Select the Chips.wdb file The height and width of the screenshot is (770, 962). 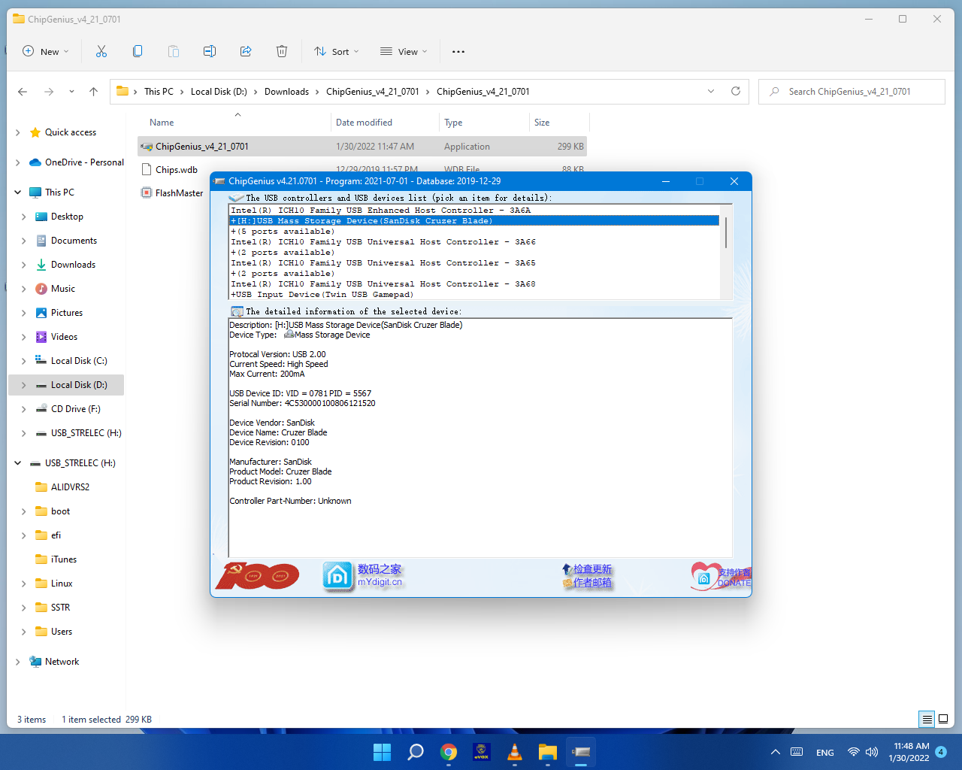(177, 170)
